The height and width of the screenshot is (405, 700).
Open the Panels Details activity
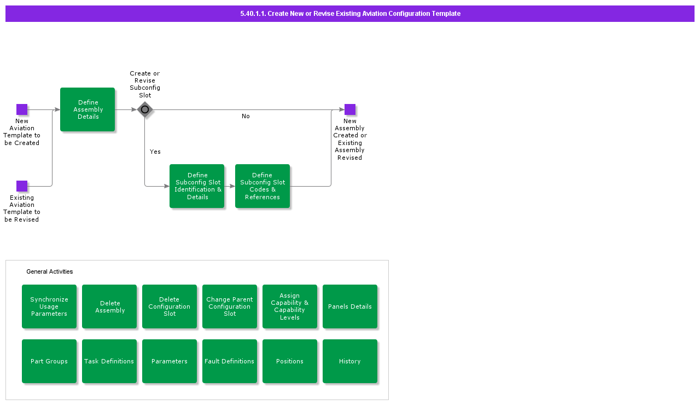(x=350, y=306)
